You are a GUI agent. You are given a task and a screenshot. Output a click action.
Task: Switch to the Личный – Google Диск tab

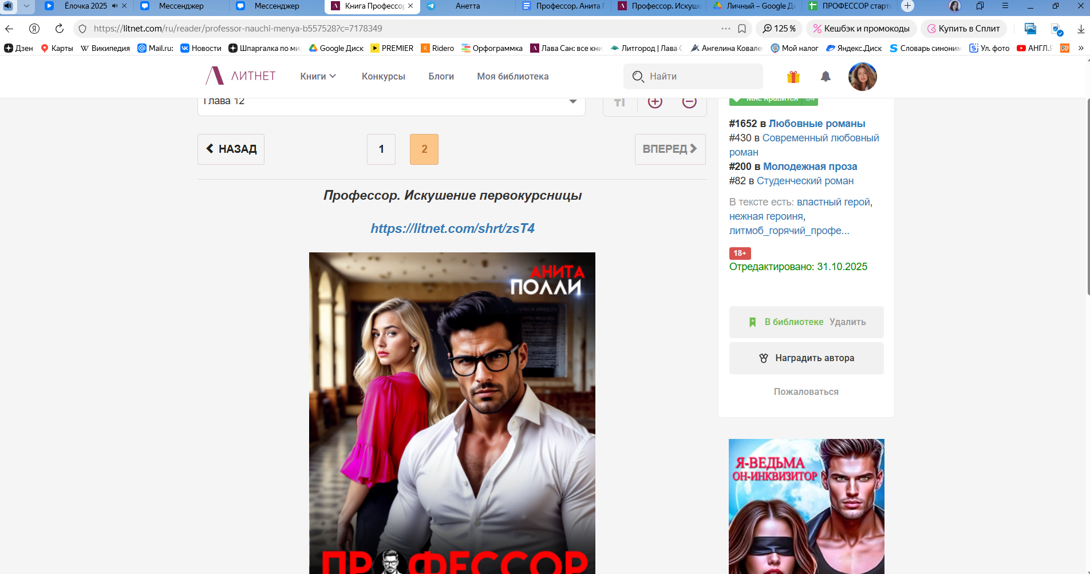pyautogui.click(x=755, y=6)
